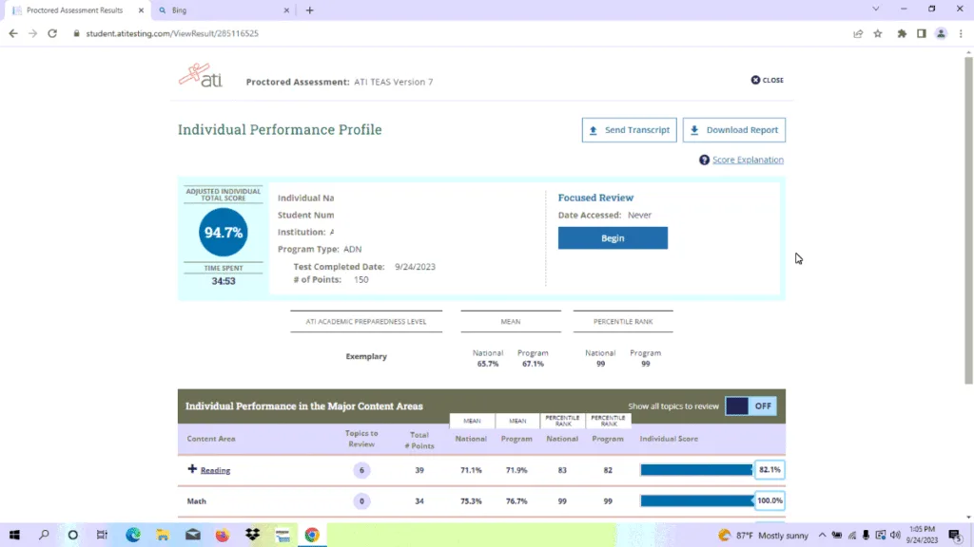Click the Send Transcript button
The width and height of the screenshot is (974, 547).
pyautogui.click(x=629, y=130)
